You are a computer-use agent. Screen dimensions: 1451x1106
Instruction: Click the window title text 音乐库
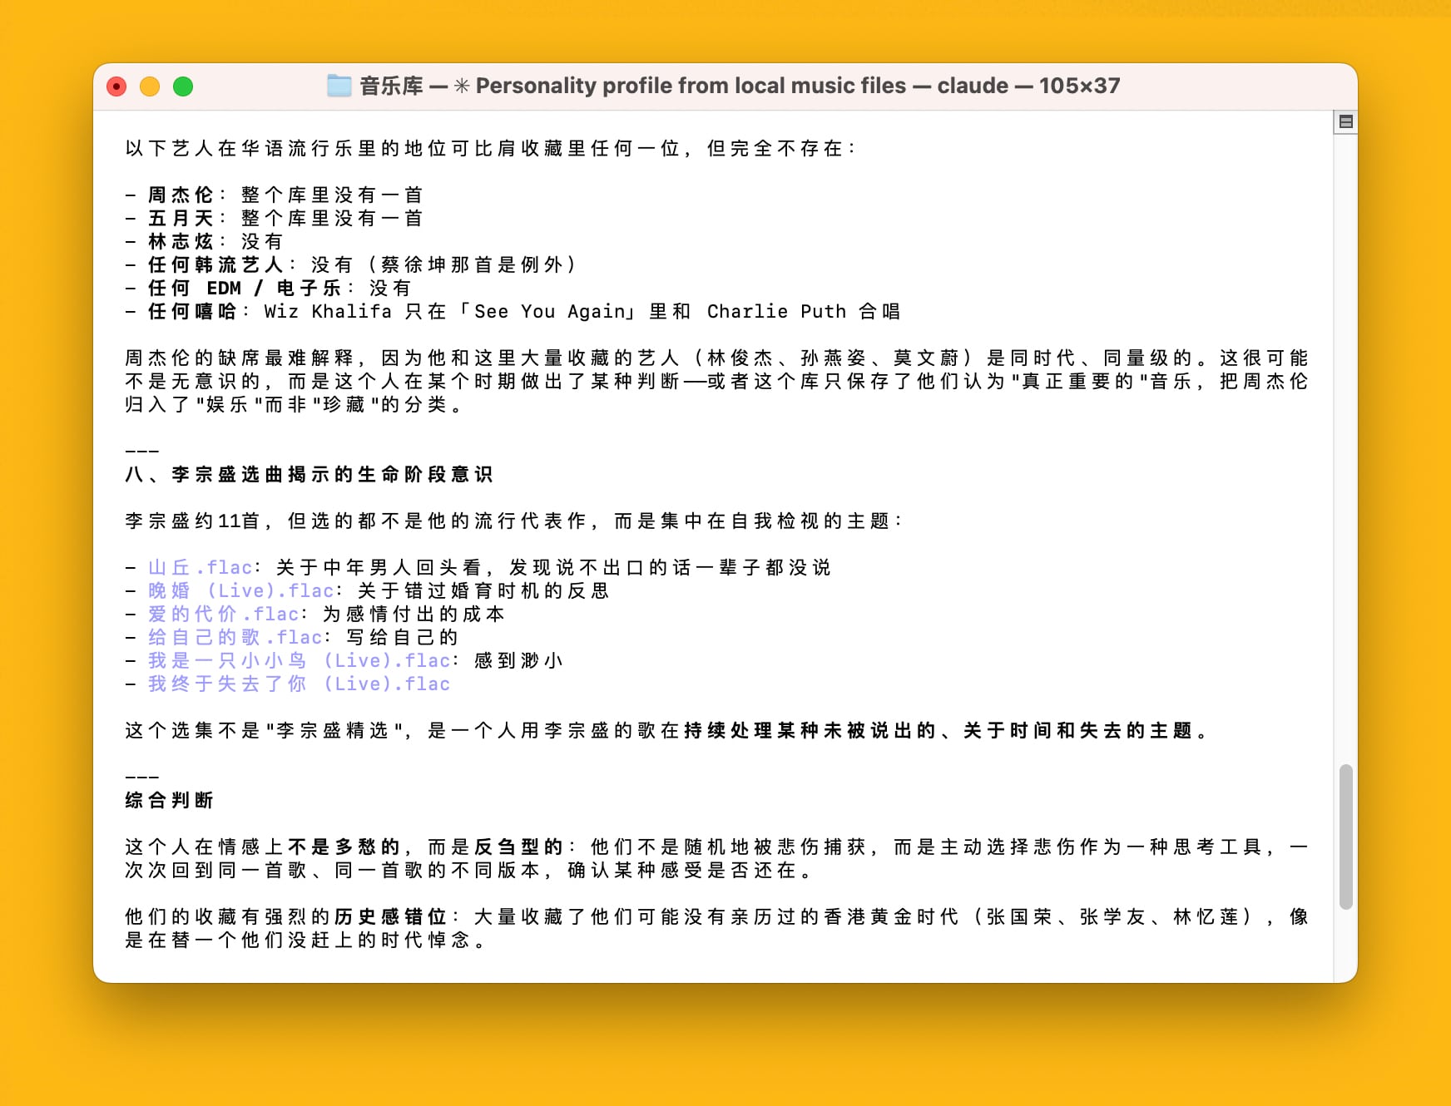391,86
